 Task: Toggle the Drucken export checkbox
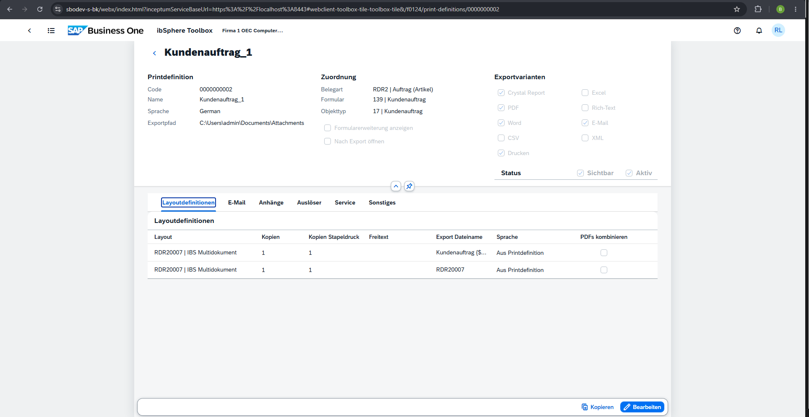point(501,153)
